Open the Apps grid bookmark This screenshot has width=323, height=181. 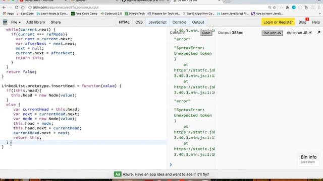(x=8, y=14)
